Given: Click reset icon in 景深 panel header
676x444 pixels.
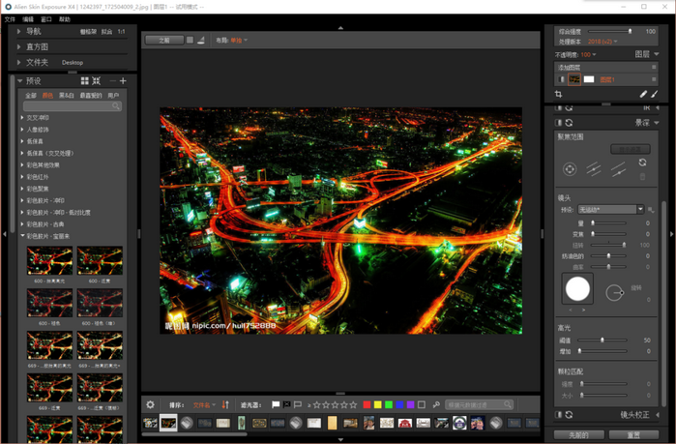Looking at the screenshot, I should click(x=569, y=123).
